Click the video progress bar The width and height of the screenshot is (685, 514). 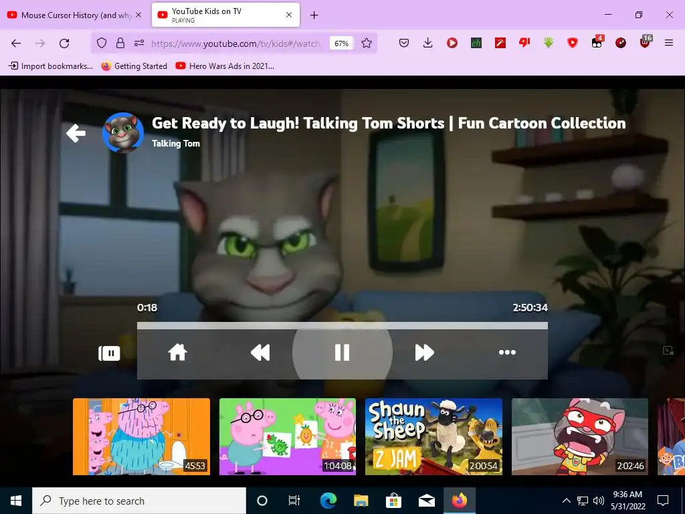[x=342, y=326]
